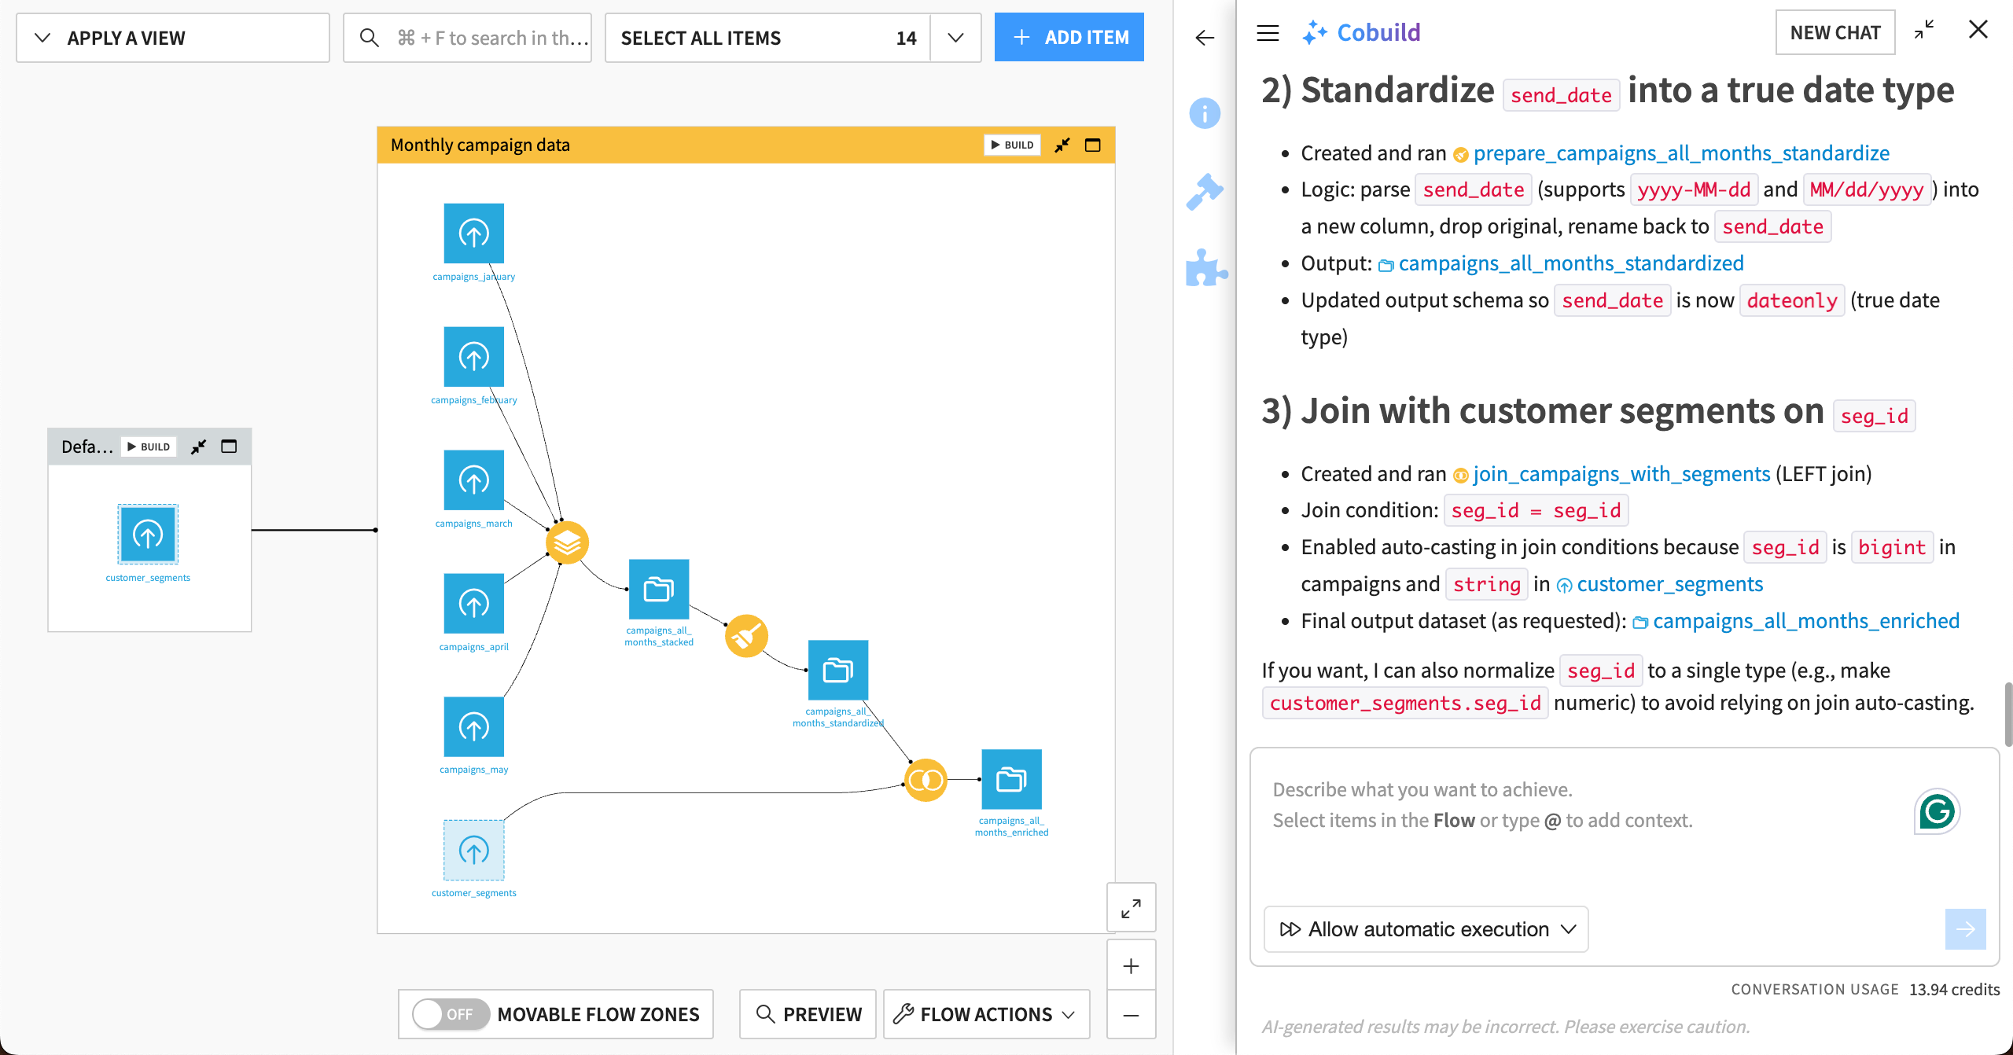Build the Default zone
The height and width of the screenshot is (1055, 2013).
149,447
